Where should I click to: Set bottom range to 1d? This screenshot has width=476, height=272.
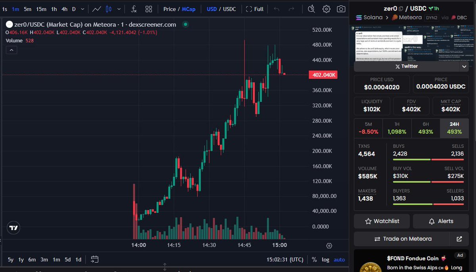79,260
